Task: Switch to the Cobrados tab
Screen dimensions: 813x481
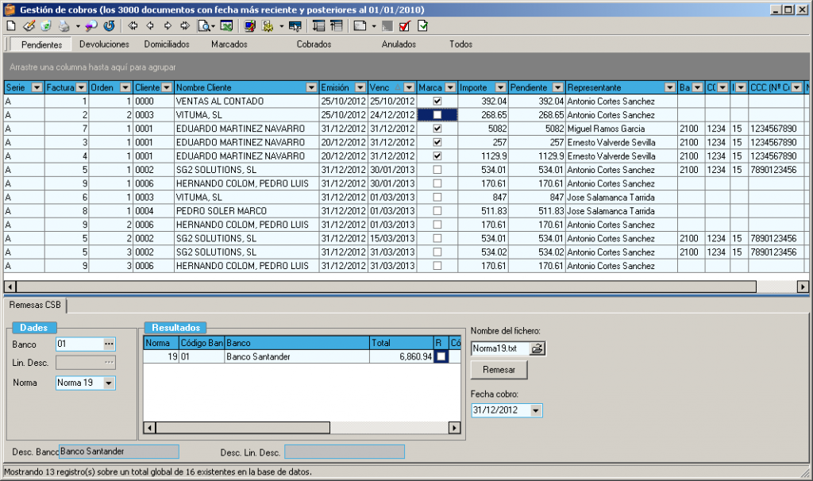Action: pyautogui.click(x=314, y=44)
